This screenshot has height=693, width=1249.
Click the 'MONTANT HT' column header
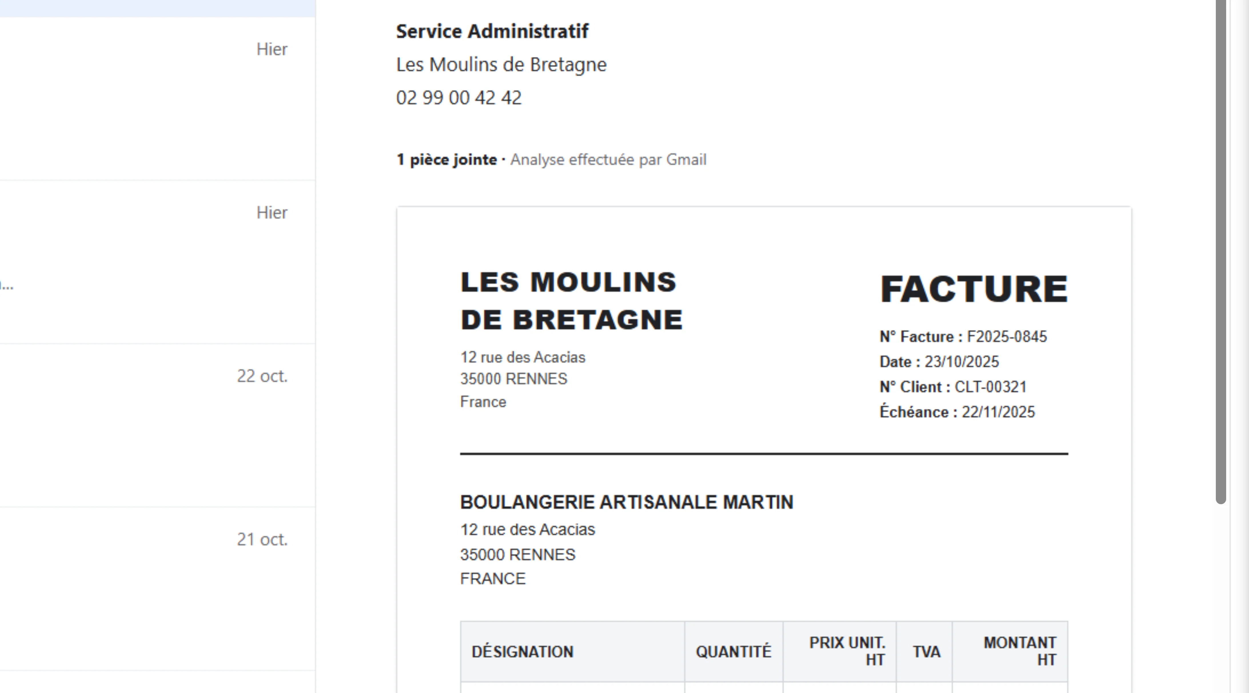(1010, 652)
